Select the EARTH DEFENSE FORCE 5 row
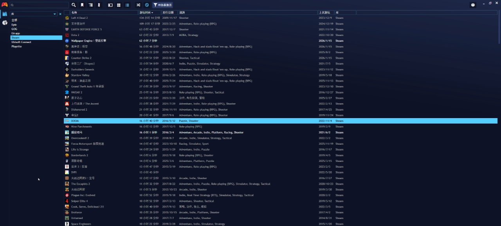Screen dimensions: 501x226 coord(281,29)
